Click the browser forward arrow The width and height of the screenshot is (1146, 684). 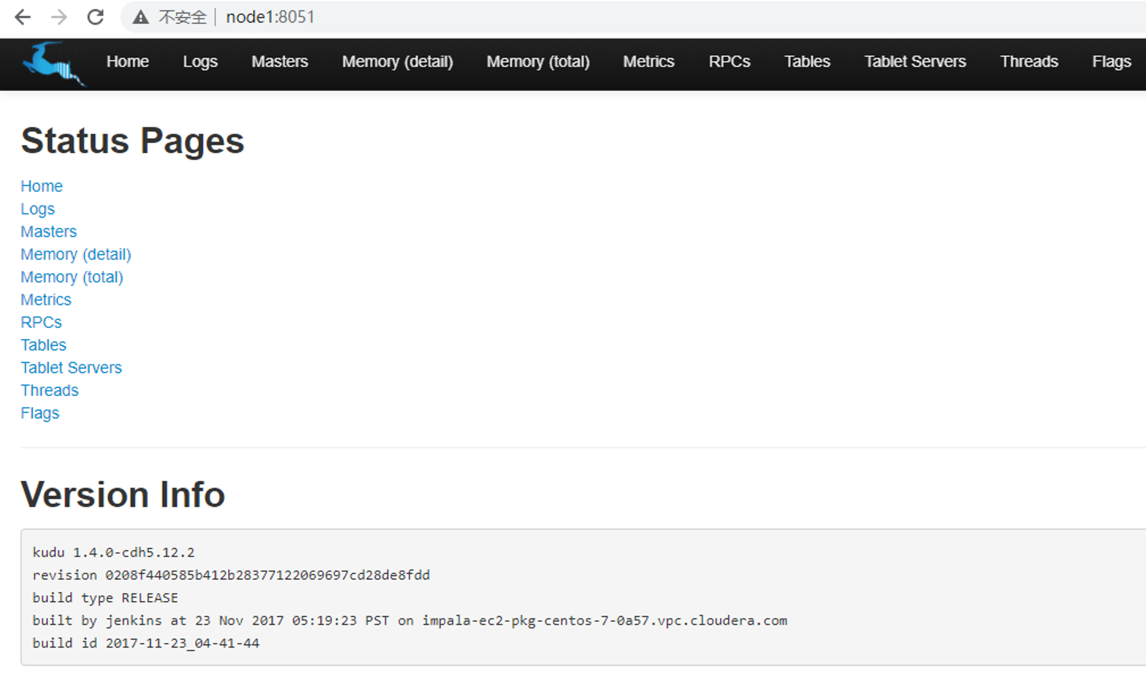[58, 17]
